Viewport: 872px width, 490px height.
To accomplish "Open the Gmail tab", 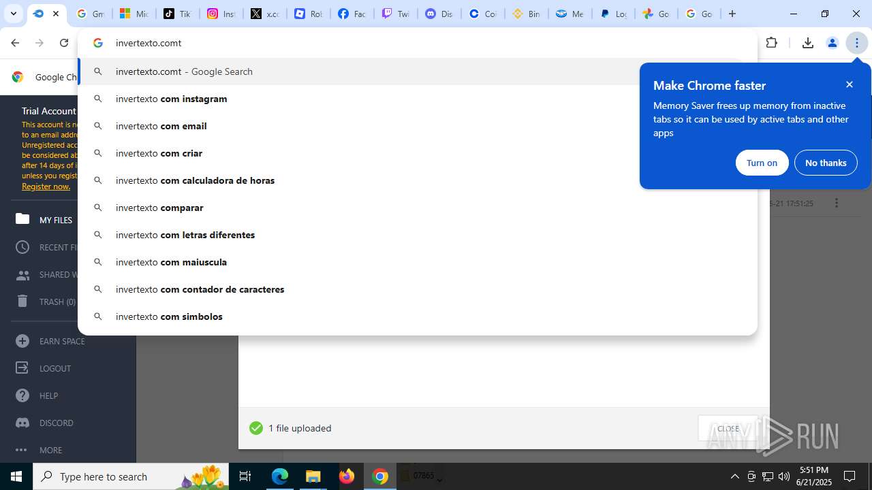I will pyautogui.click(x=90, y=14).
